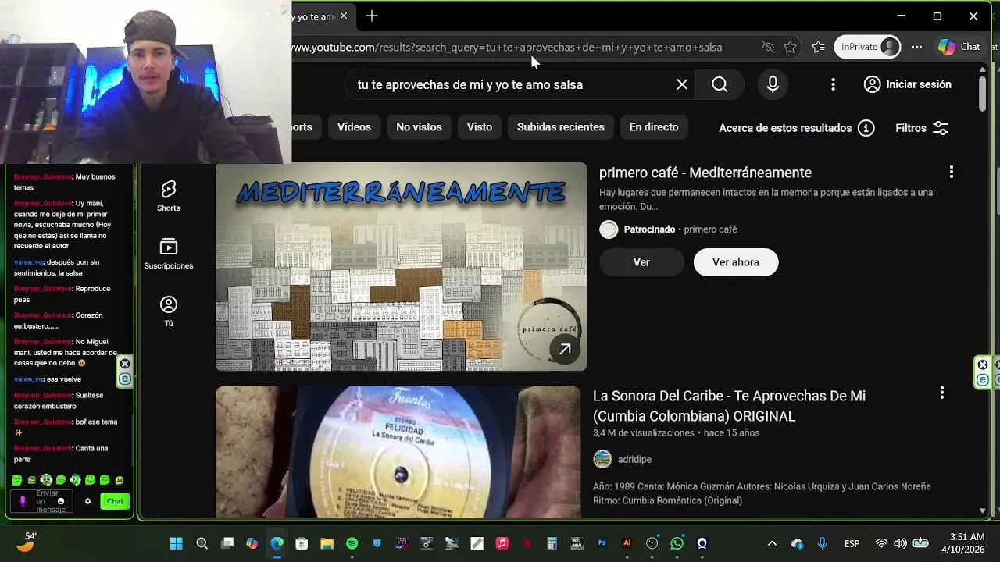1000x562 pixels.
Task: Click the emote with headphones and sunglasses
Action: click(46, 480)
